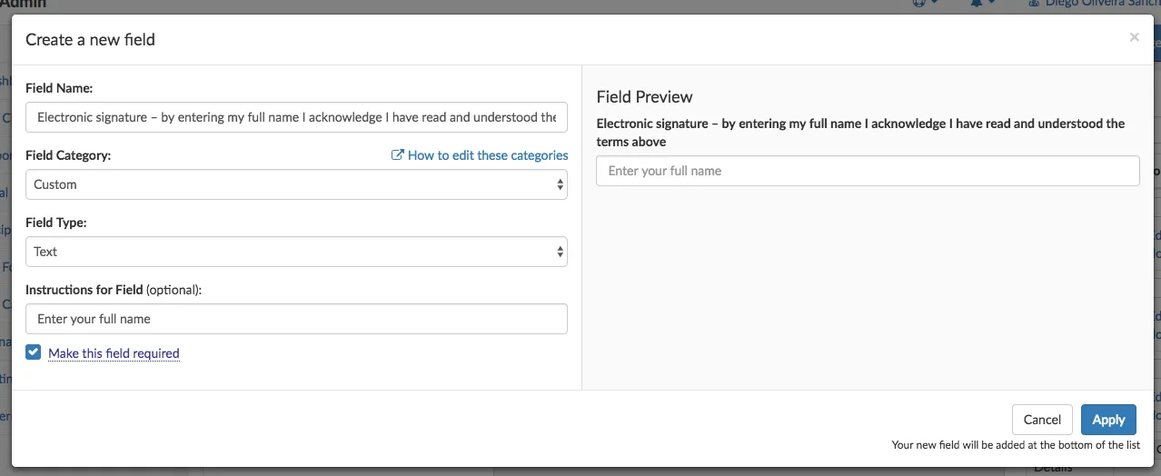Toggle the Make this field required checkbox
Screen dimensions: 1161x476
pyautogui.click(x=34, y=352)
